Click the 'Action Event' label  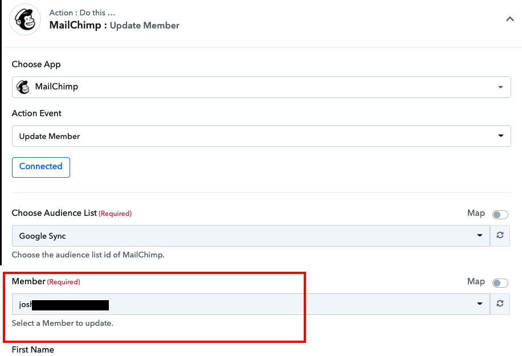tap(36, 113)
